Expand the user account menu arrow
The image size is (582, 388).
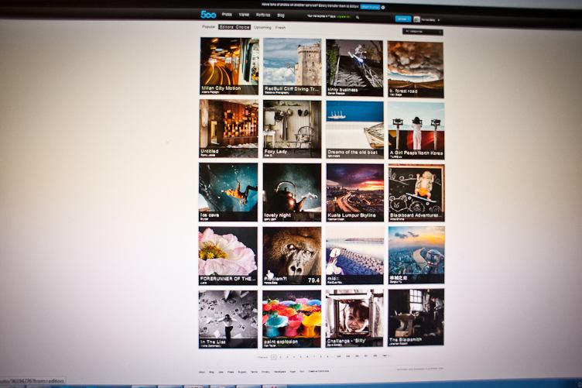440,19
